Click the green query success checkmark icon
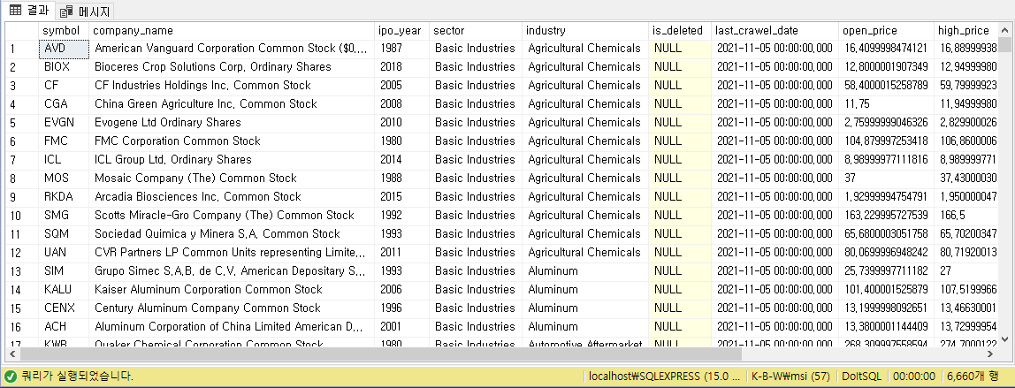This screenshot has width=1015, height=388. (x=11, y=376)
